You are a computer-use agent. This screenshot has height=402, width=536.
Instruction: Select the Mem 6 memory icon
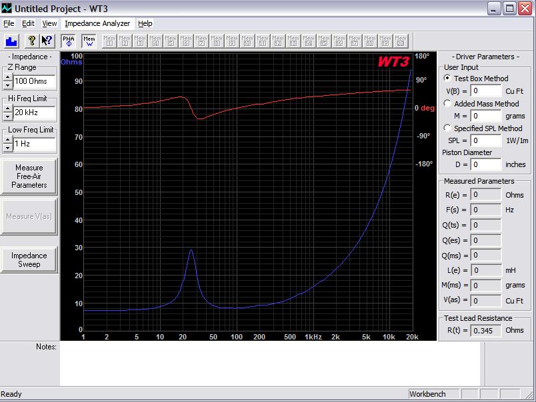click(x=186, y=41)
